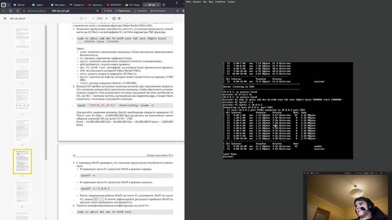Viewport: 392px width, 220px height.
Task: Switch to the fourth browser tab
Action: [x=77, y=5]
